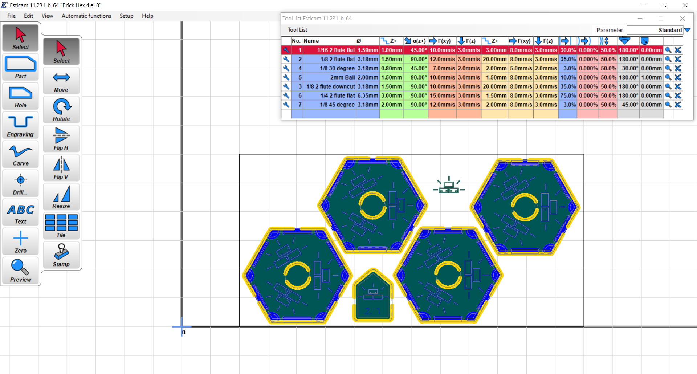This screenshot has width=697, height=374.
Task: Select the Rotate tool
Action: pyautogui.click(x=61, y=110)
